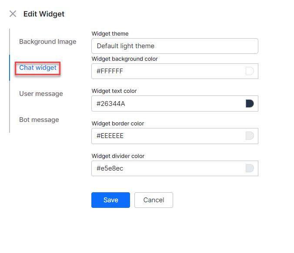Open the widget divider color swatch
The height and width of the screenshot is (253, 294).
[250, 168]
